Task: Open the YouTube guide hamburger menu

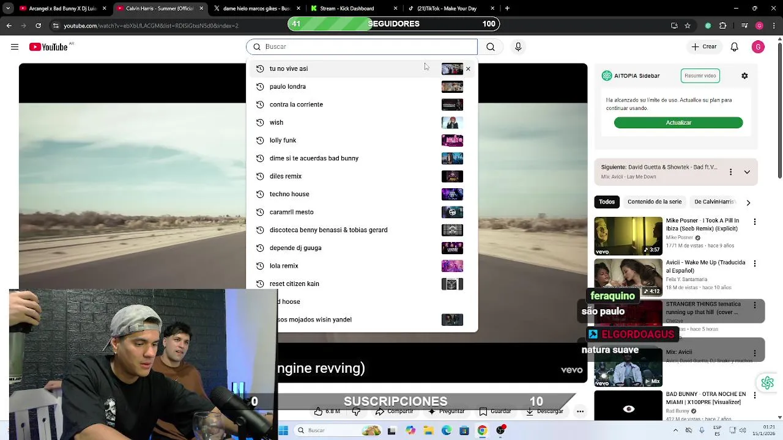Action: click(15, 46)
